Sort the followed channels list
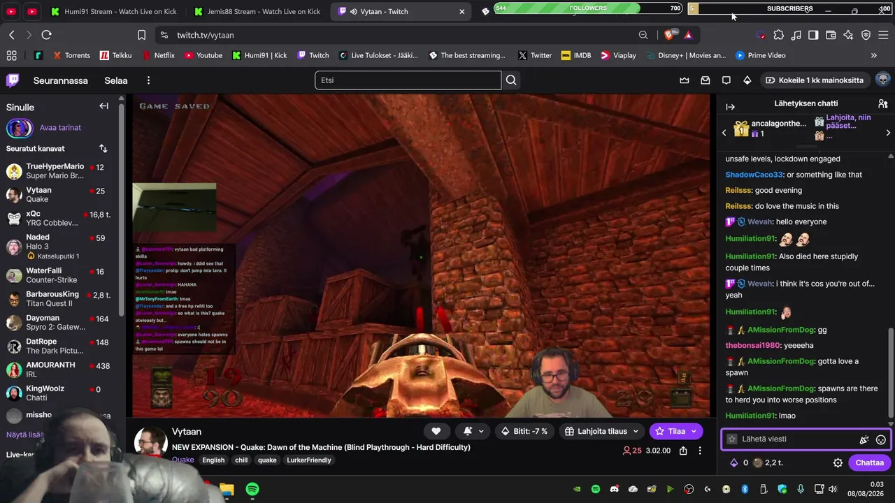The width and height of the screenshot is (895, 503). [103, 149]
